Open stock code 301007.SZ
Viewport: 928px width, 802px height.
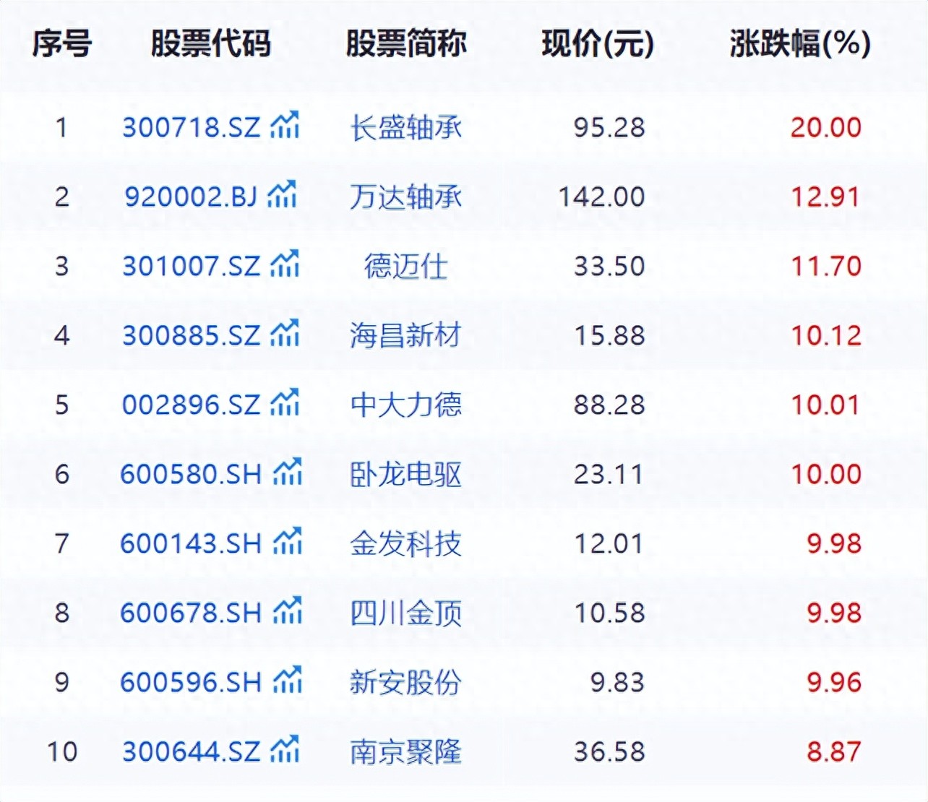pos(191,267)
